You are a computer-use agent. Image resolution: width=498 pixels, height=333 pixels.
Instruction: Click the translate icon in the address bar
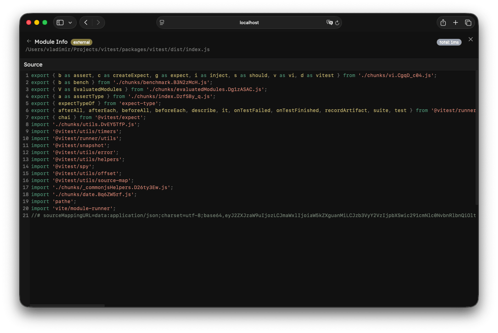pyautogui.click(x=329, y=22)
